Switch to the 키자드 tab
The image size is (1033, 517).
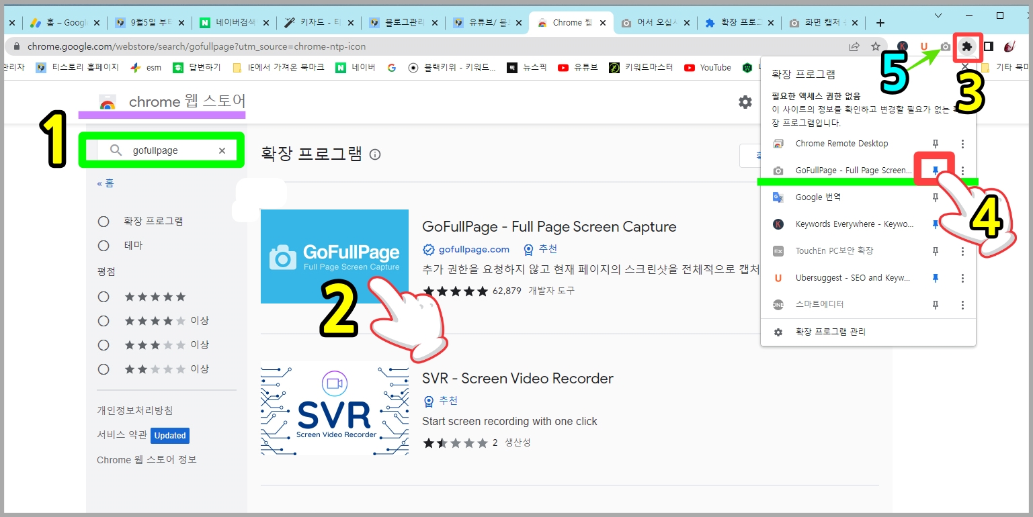click(317, 23)
